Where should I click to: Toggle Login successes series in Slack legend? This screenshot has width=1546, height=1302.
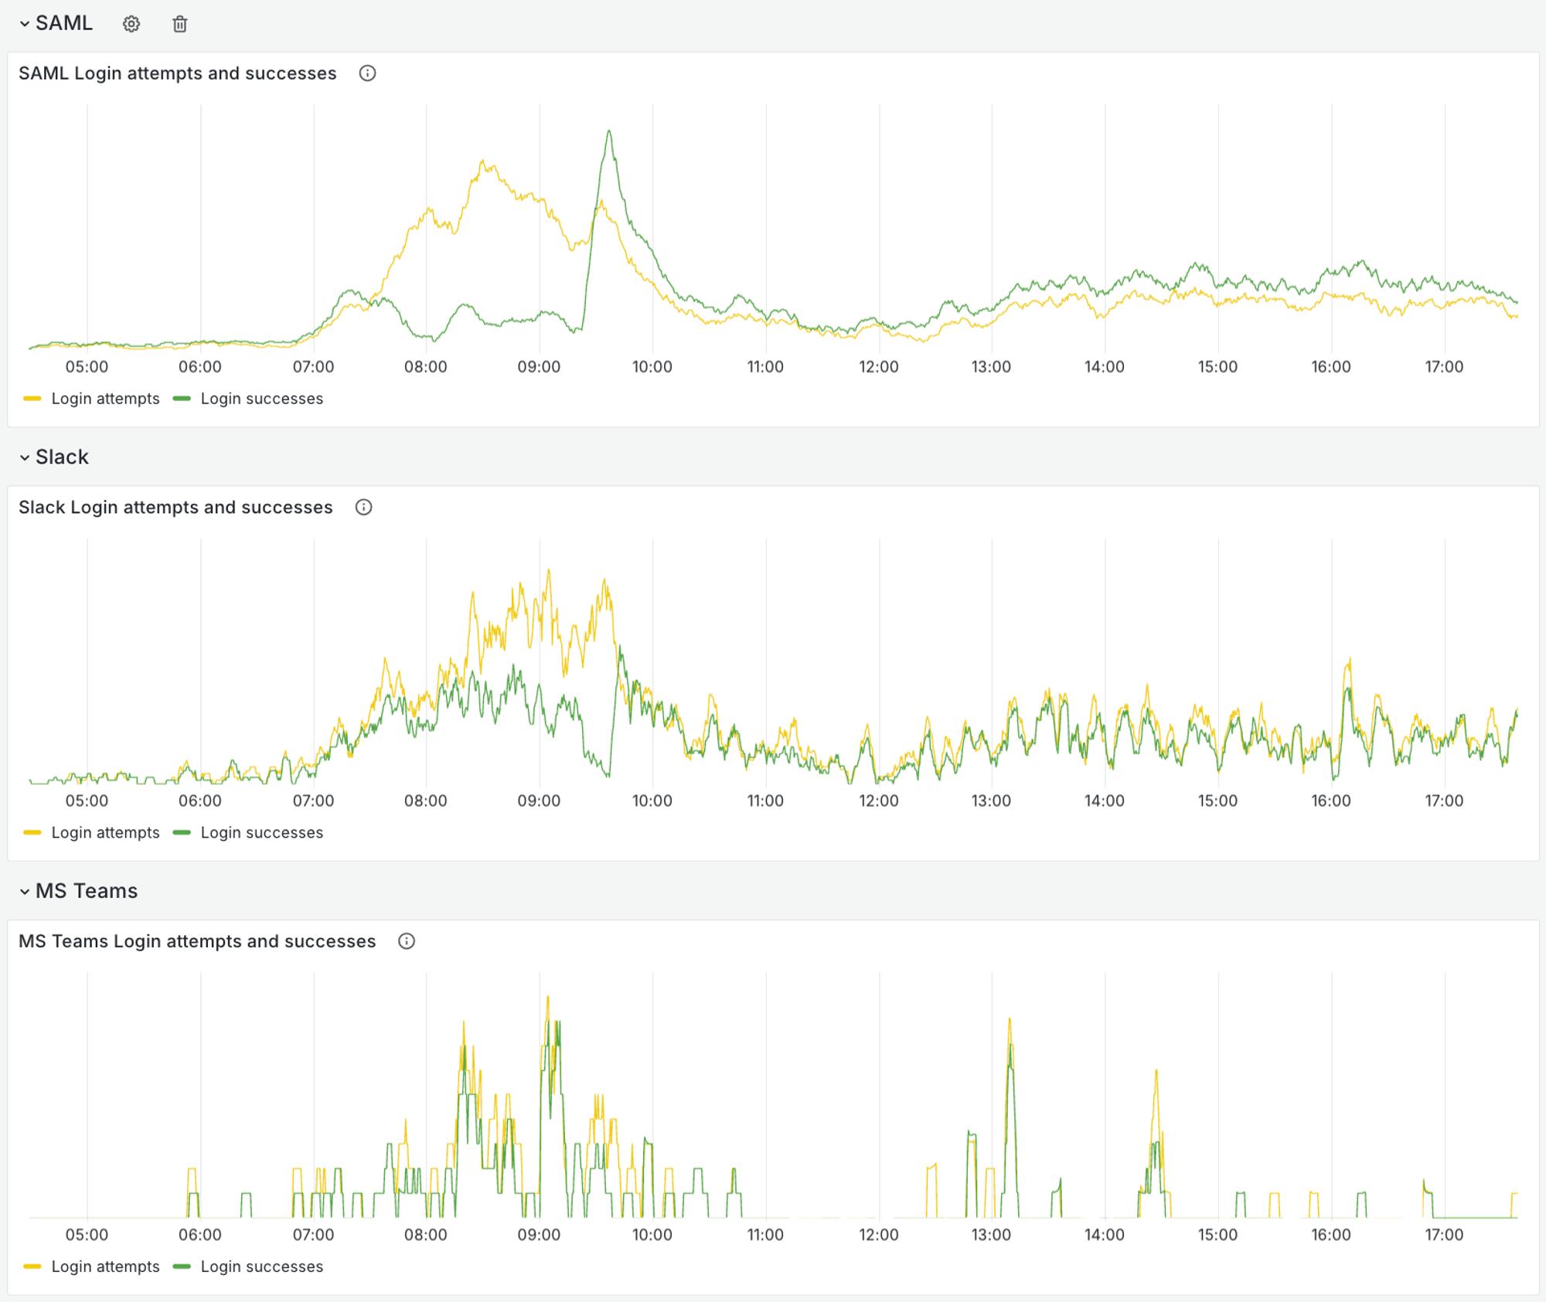tap(261, 833)
